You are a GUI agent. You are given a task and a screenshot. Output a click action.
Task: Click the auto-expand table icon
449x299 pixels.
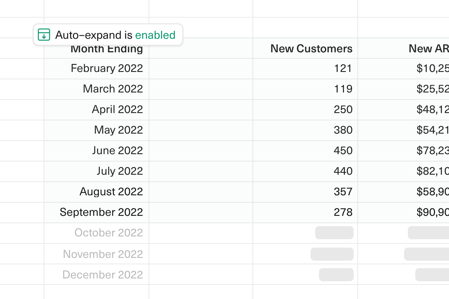44,35
